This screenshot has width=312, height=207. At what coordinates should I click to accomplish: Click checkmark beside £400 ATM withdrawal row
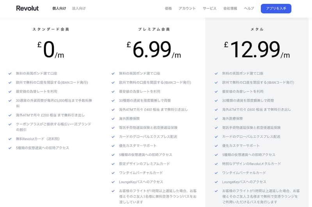[113, 110]
